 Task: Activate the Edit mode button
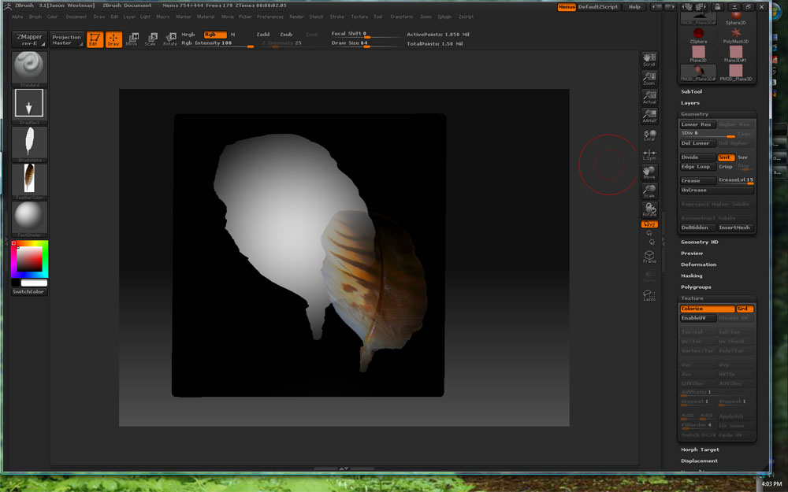coord(95,39)
